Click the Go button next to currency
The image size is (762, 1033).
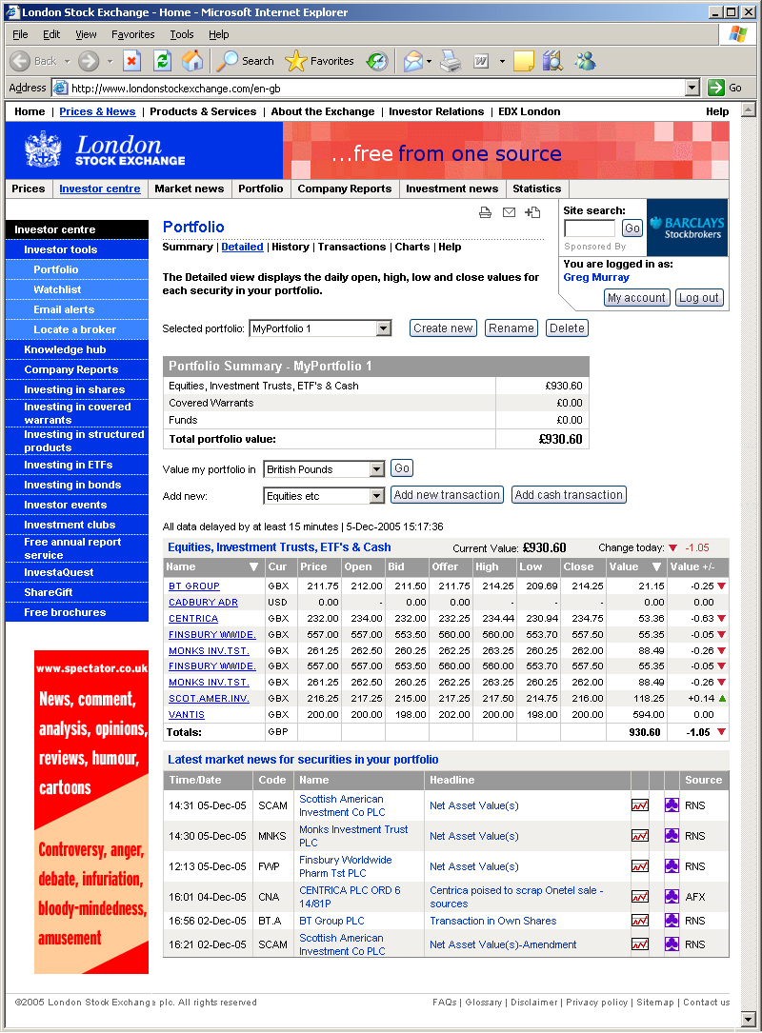(x=401, y=468)
